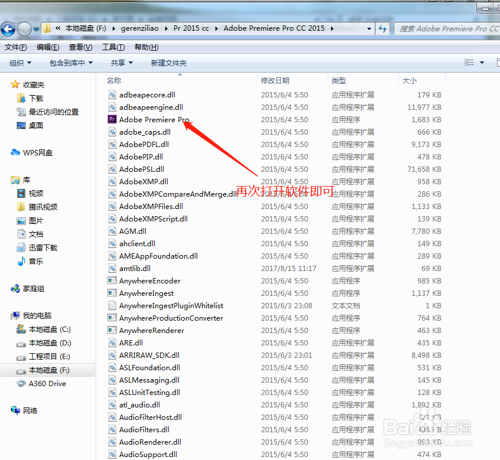This screenshot has width=500, height=460.
Task: Open the 共享 dropdown
Action: point(122,63)
